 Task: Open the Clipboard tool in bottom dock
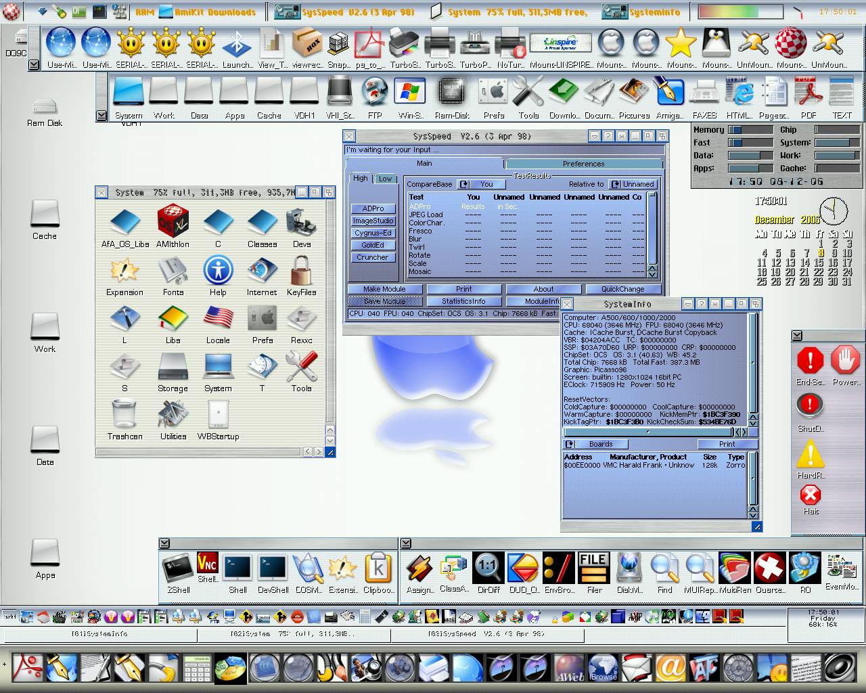(x=378, y=568)
